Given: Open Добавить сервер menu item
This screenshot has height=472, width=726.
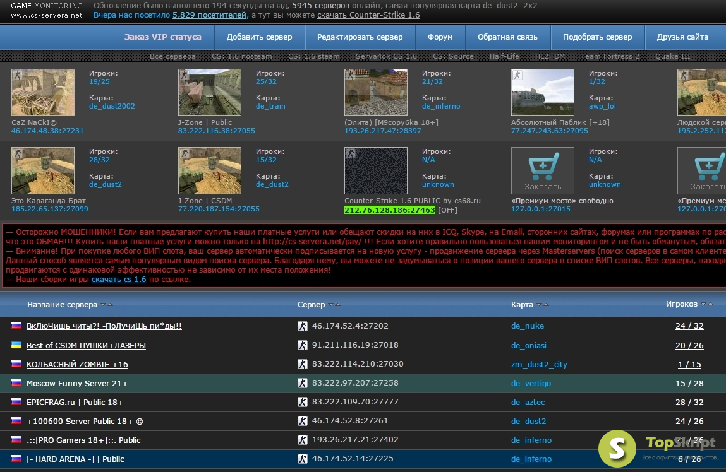Looking at the screenshot, I should pos(259,37).
